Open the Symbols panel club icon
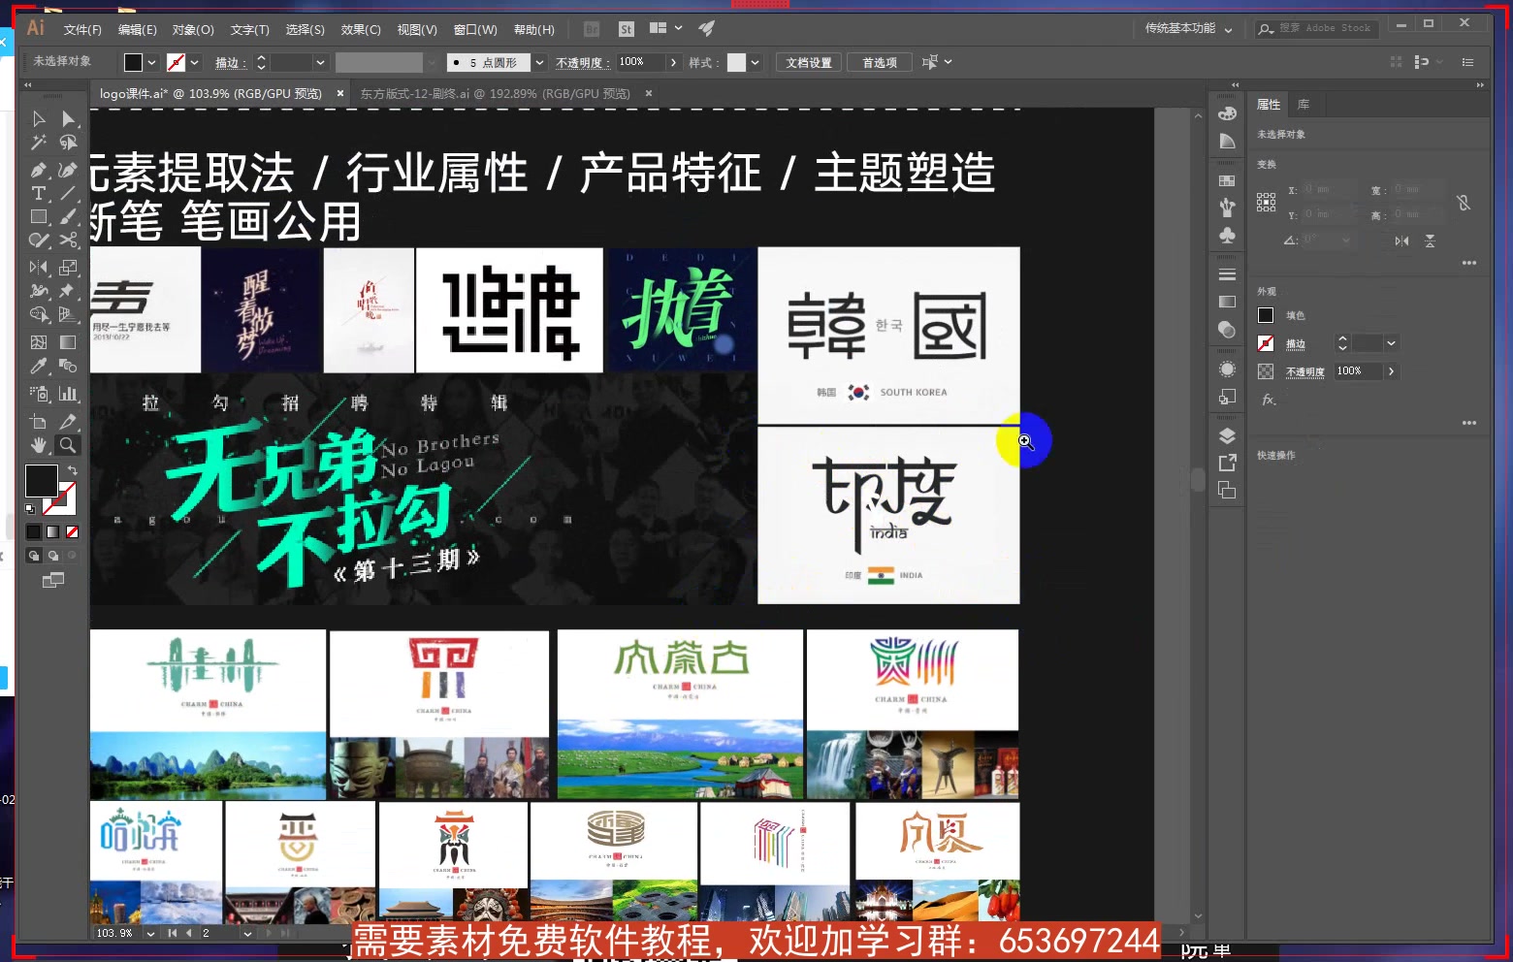 [1227, 236]
